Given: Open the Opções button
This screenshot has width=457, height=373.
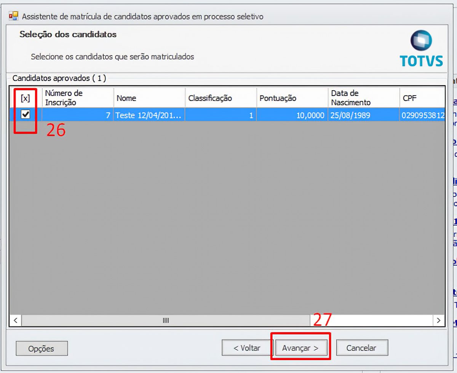Looking at the screenshot, I should pyautogui.click(x=42, y=349).
